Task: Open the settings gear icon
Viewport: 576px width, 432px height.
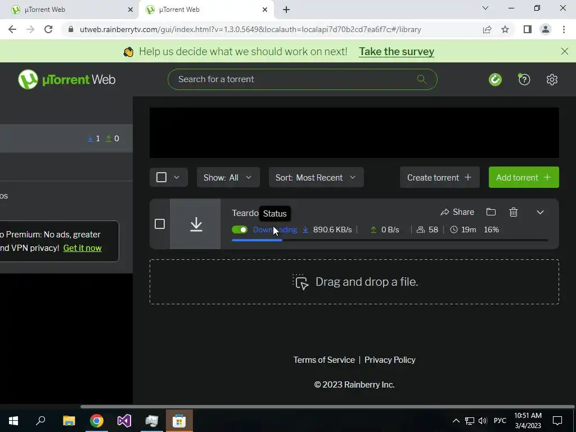Action: pos(552,79)
